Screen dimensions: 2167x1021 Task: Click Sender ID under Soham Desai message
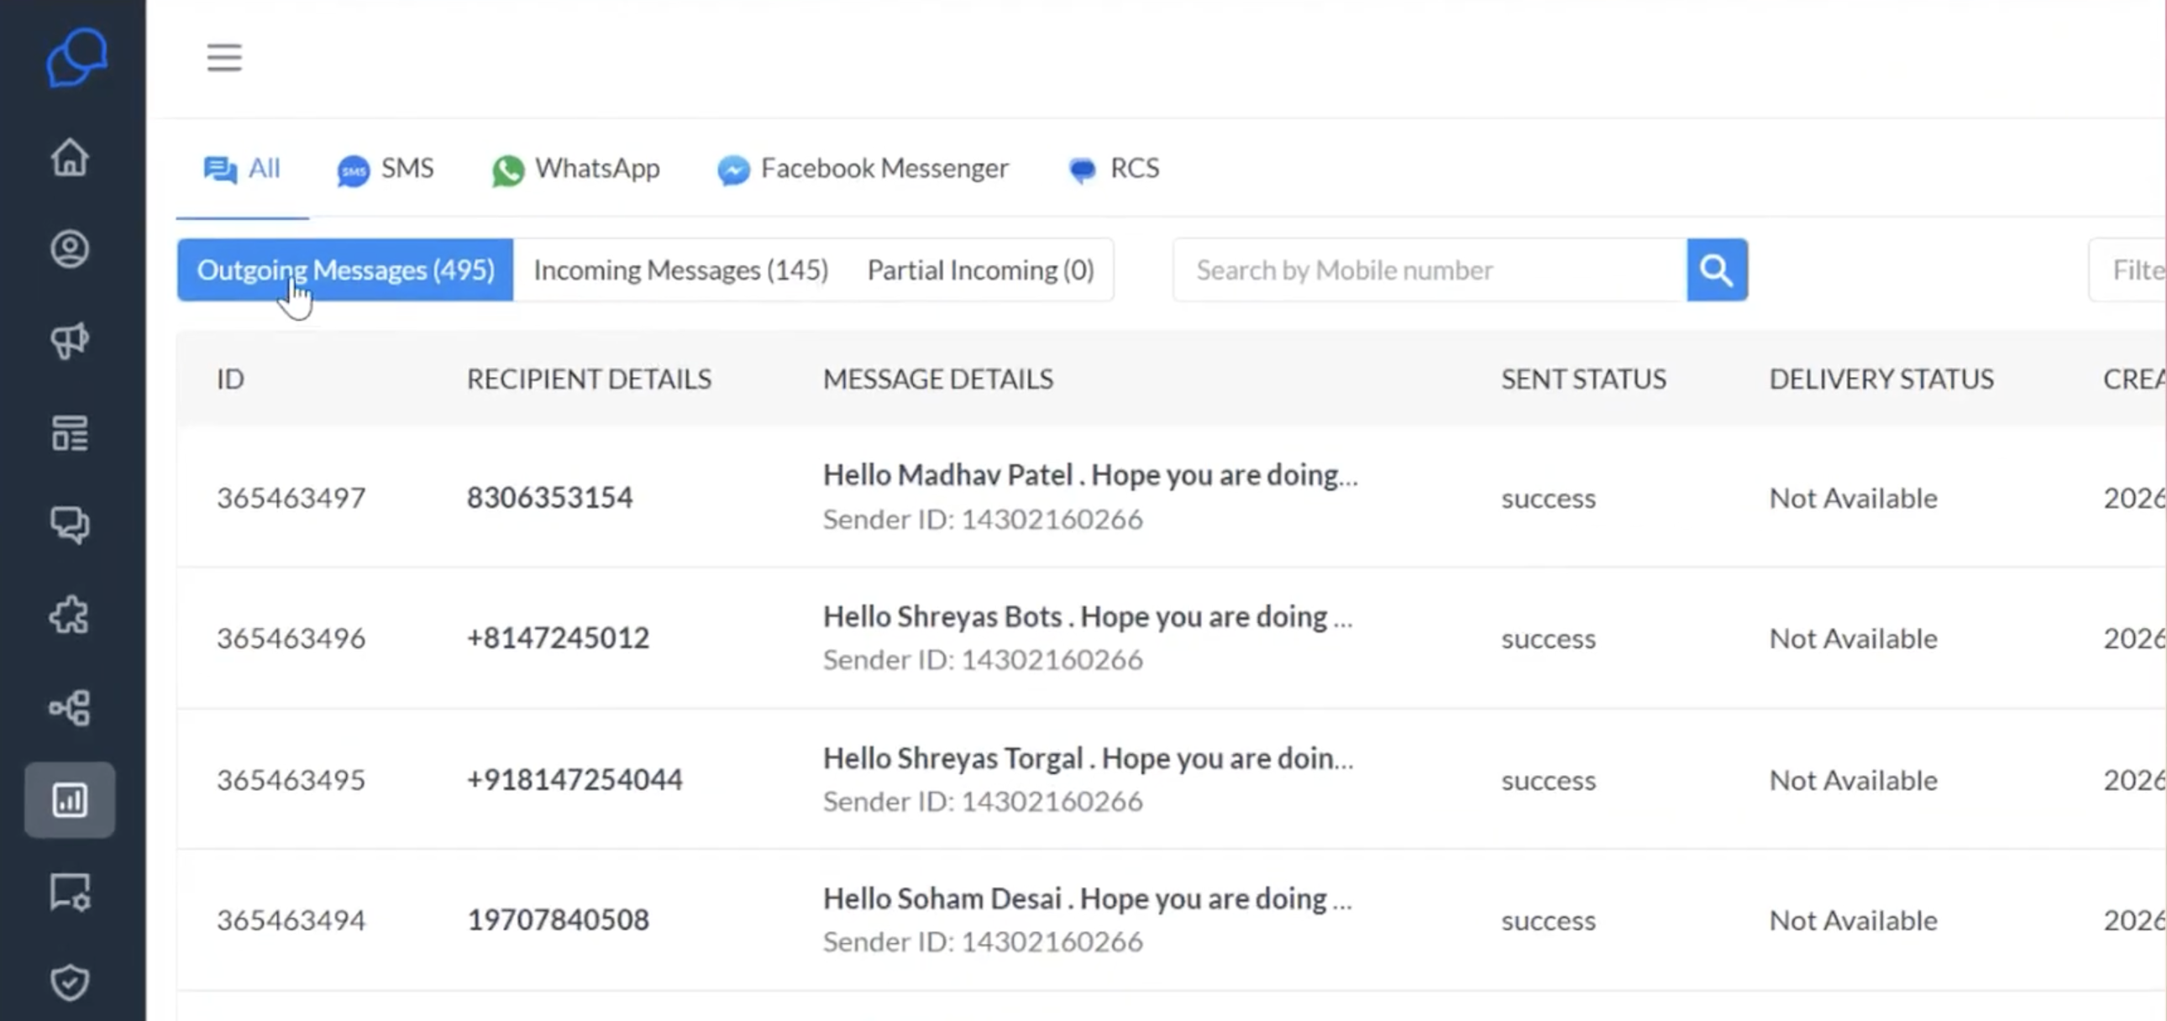(983, 942)
